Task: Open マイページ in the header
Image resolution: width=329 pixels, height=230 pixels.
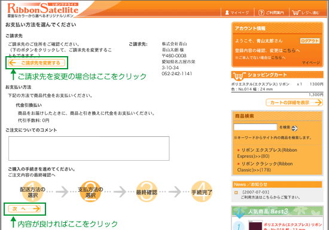Action: coord(237,13)
